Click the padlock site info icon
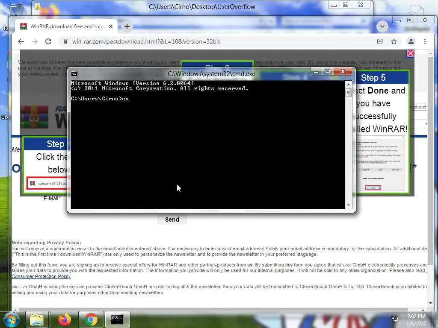 tap(65, 41)
